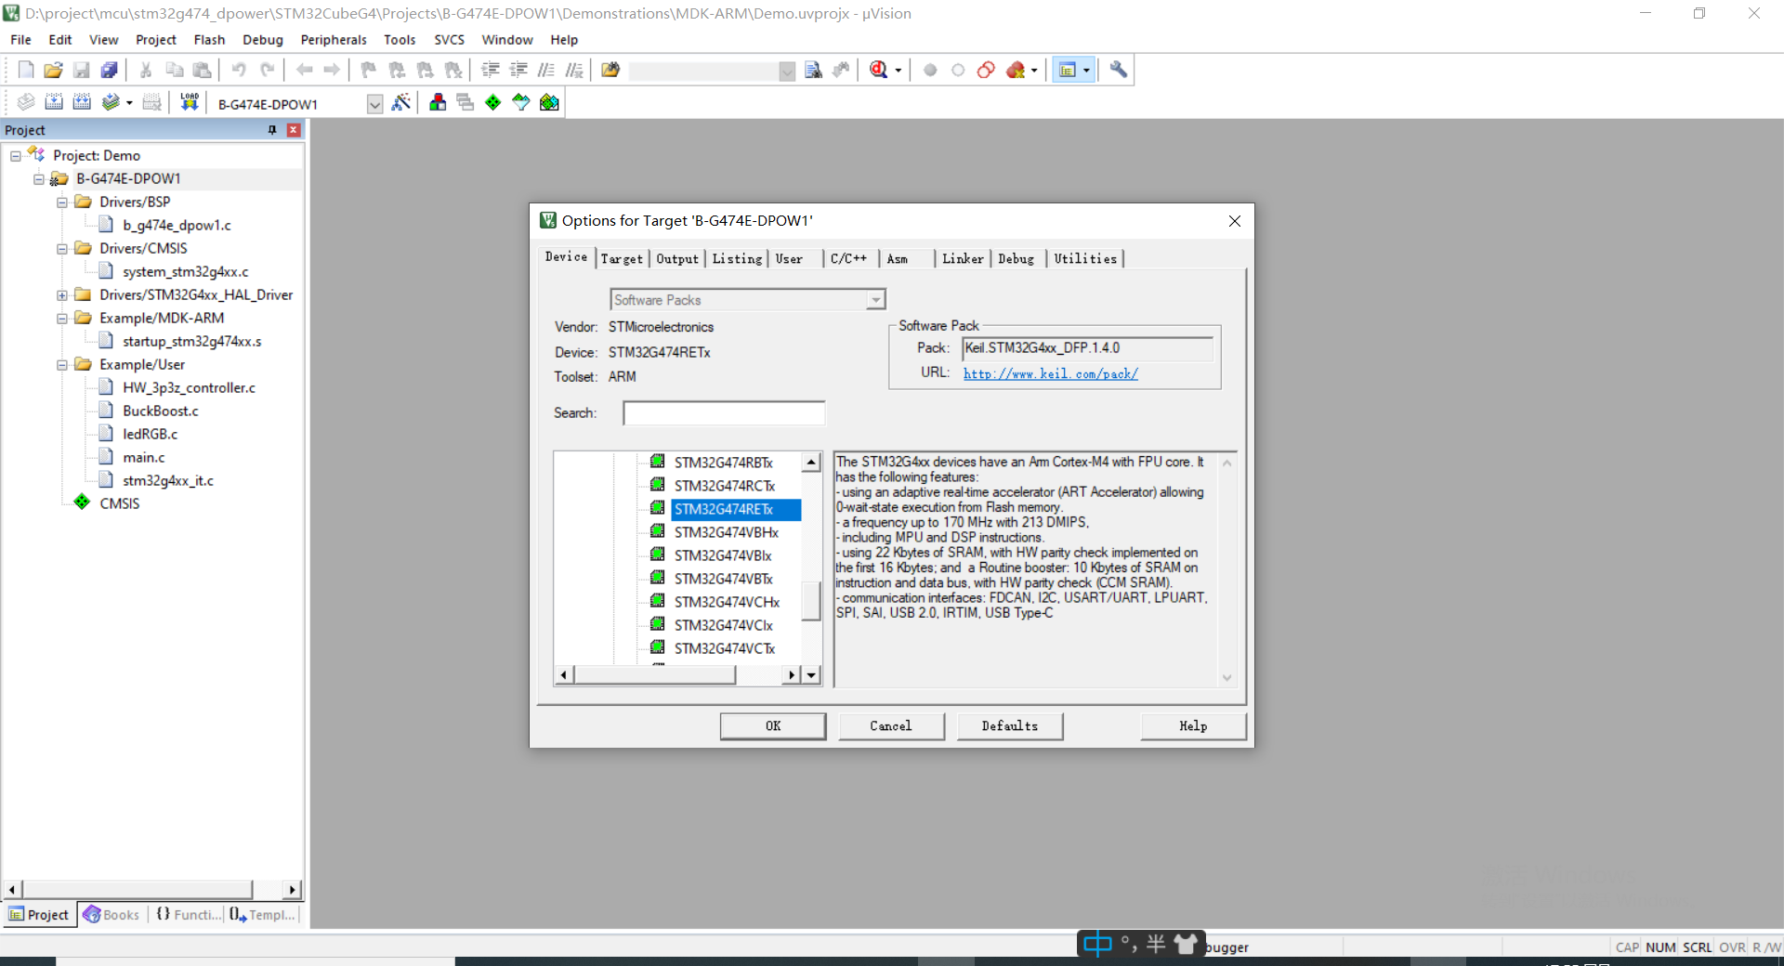1784x966 pixels.
Task: Open the debug session dropdown arrow
Action: click(x=898, y=71)
